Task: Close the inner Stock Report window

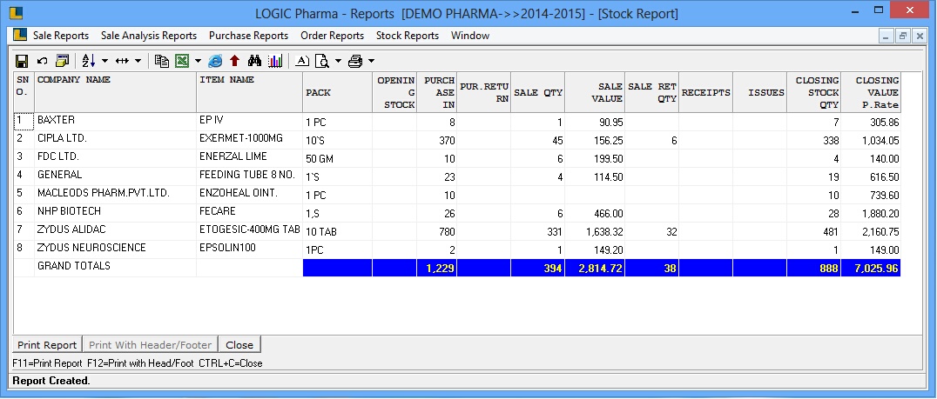Action: (x=919, y=36)
